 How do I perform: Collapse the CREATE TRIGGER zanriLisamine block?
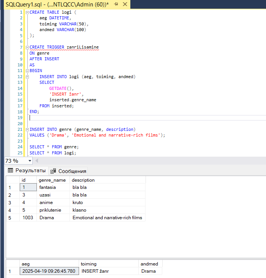click(27, 47)
